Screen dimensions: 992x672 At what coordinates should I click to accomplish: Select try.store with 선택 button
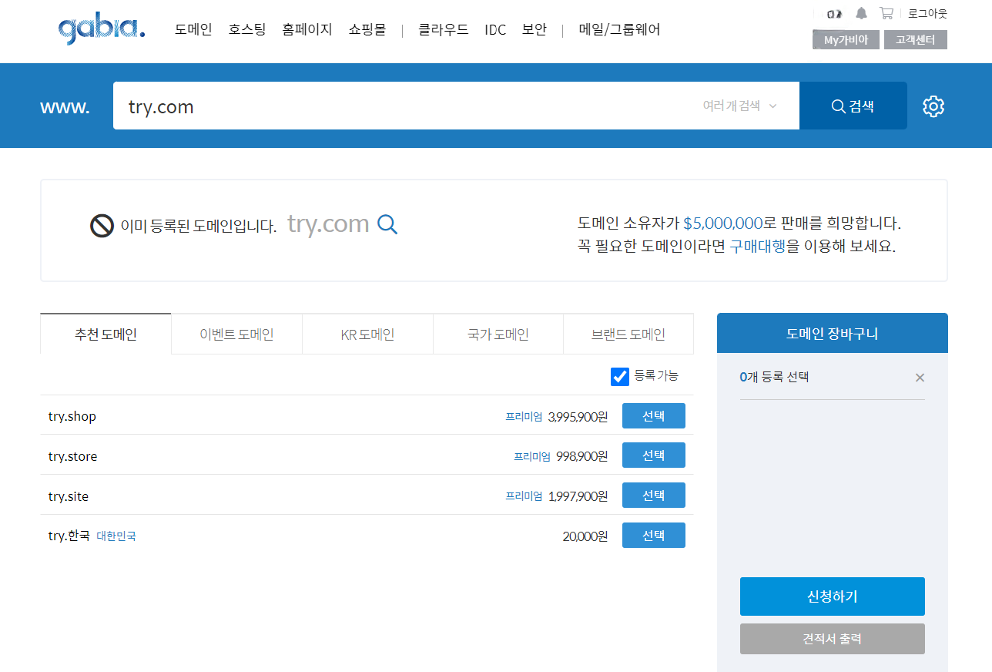click(x=653, y=455)
